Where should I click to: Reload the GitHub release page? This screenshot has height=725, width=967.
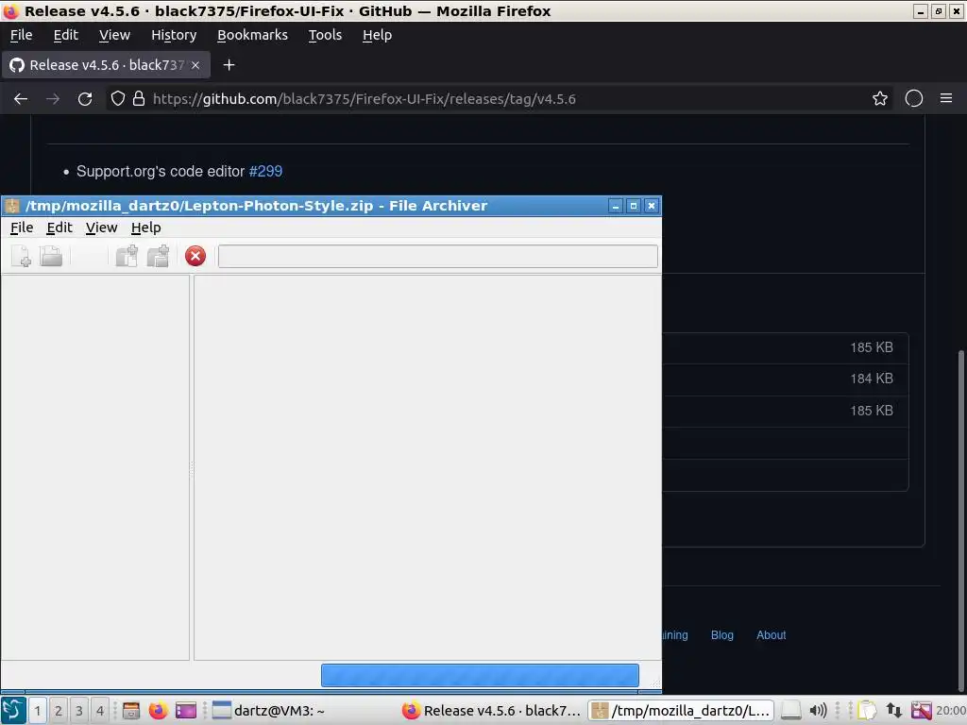(x=85, y=98)
